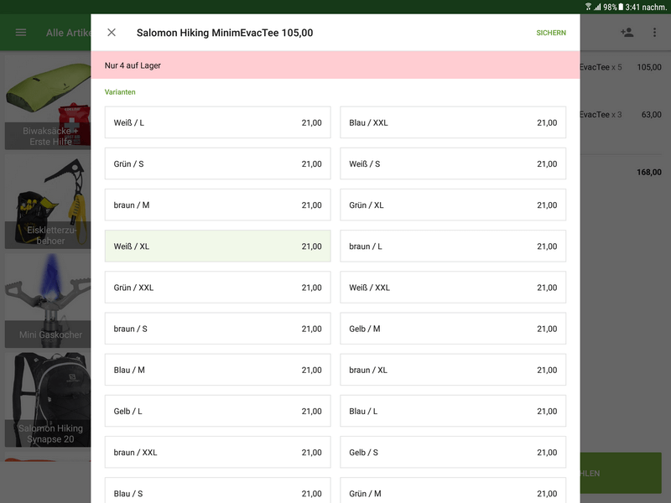Open the three-dot overflow menu
The width and height of the screenshot is (671, 503).
click(x=654, y=33)
